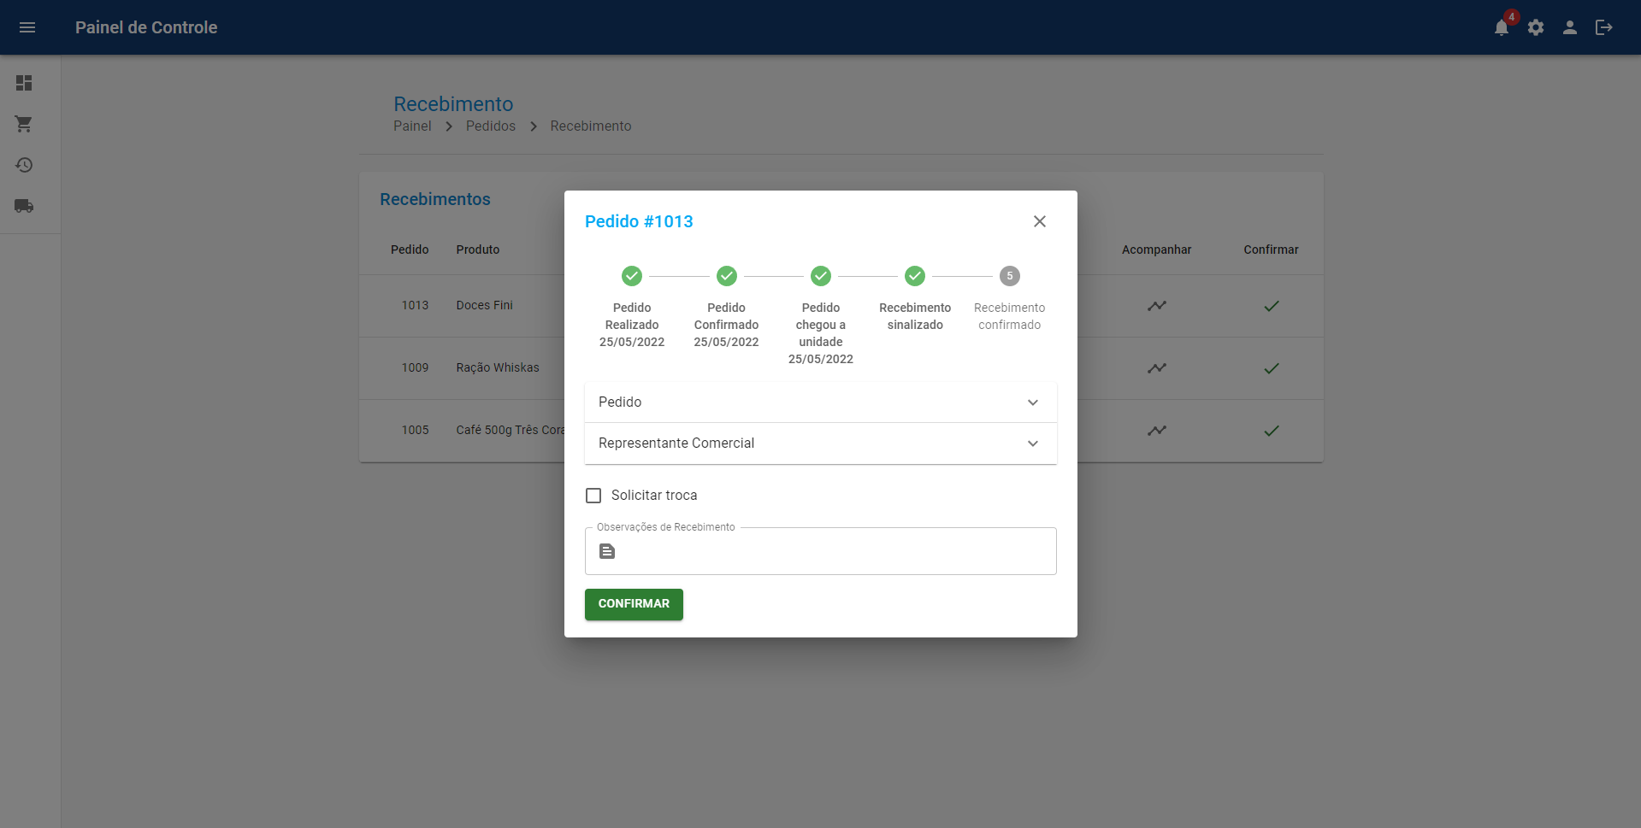1641x828 pixels.
Task: Expand Representante Comercial section
Action: [820, 443]
